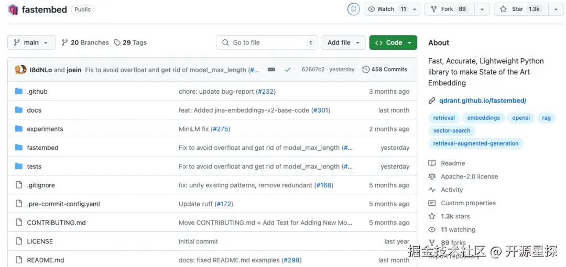Click the eye icon beside 11 watching

pyautogui.click(x=432, y=229)
